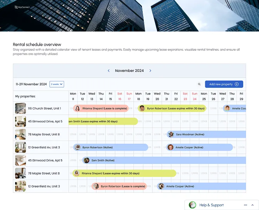Open the 2 weeks range dropdown
The height and width of the screenshot is (210, 259).
click(x=57, y=84)
